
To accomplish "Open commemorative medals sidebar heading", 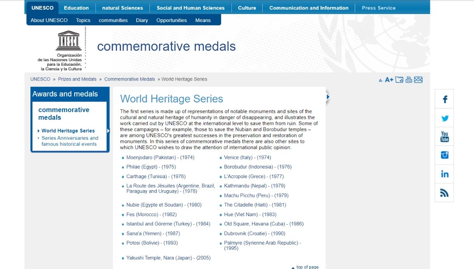I will click(x=64, y=114).
